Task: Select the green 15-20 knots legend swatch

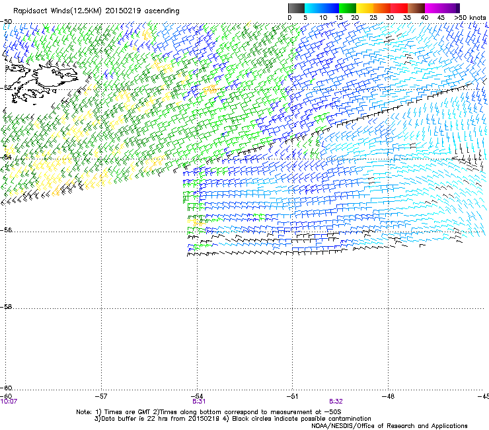Action: click(x=348, y=8)
